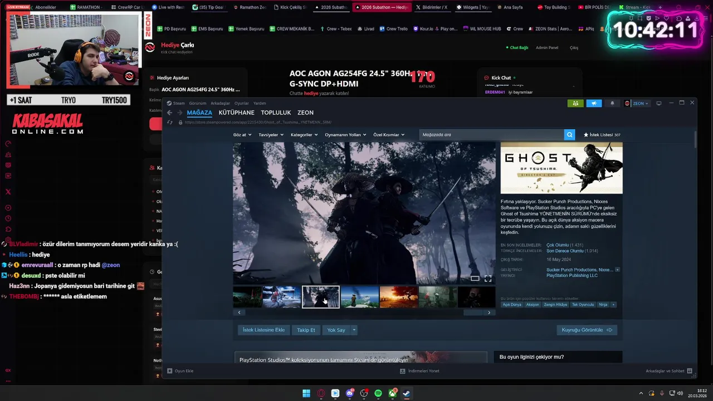Show hidden system tray icons

click(x=641, y=393)
